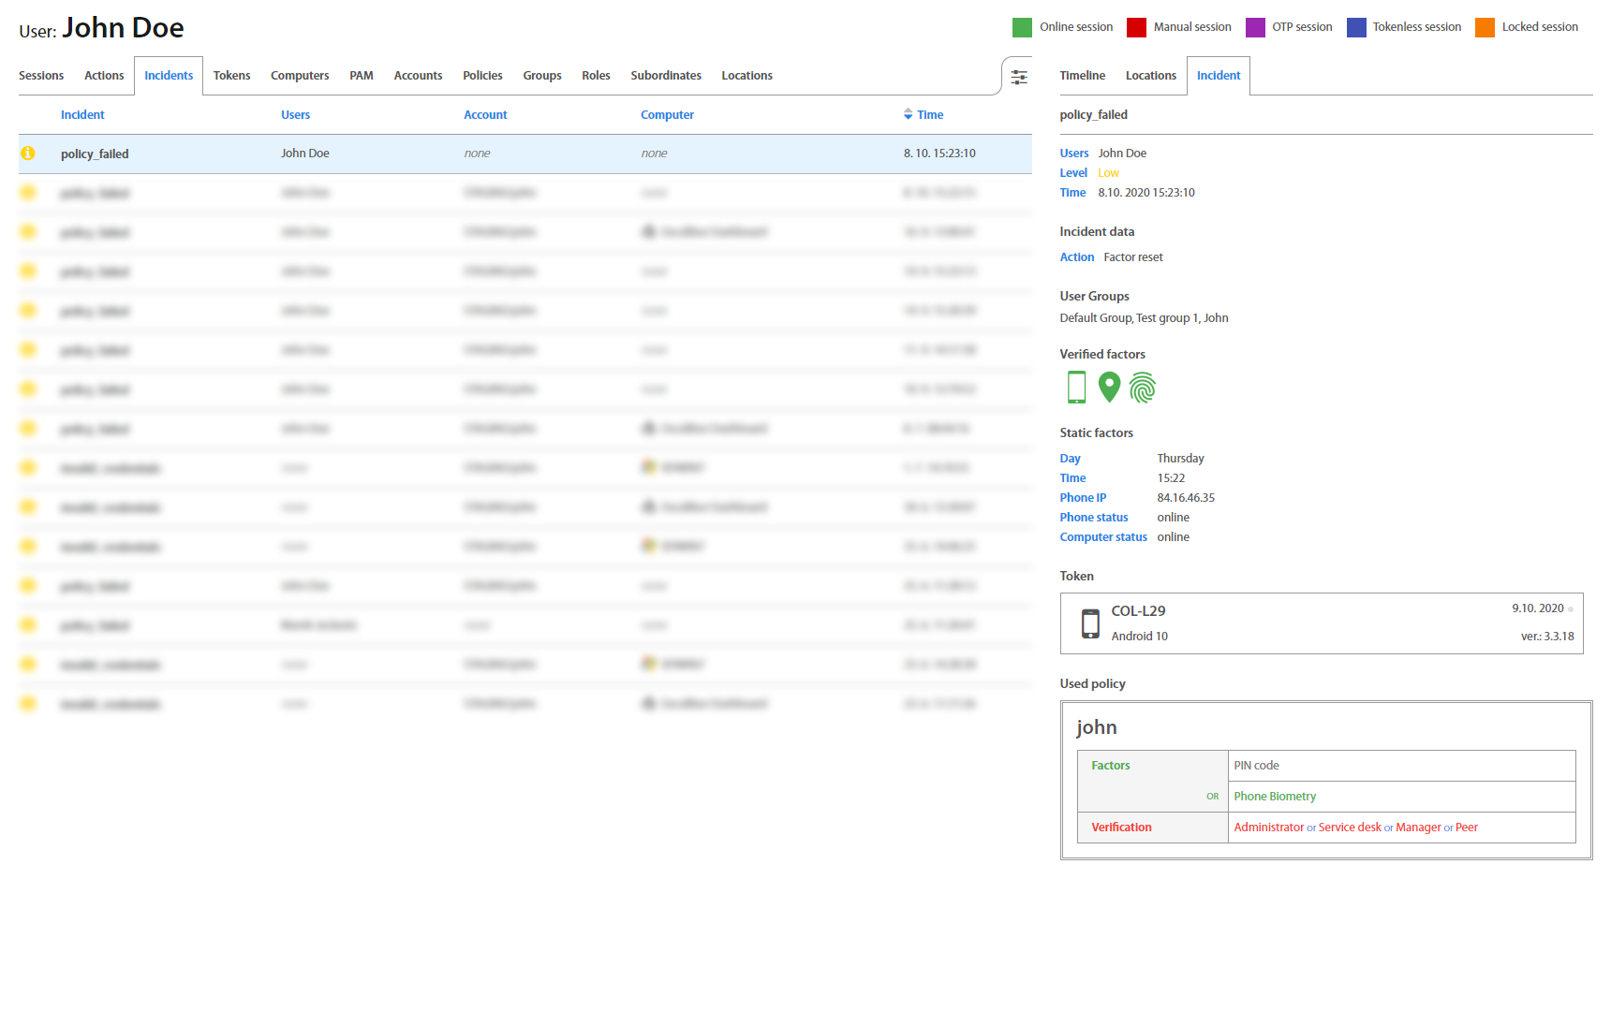
Task: Click the green fingerprint biometry icon
Action: [1143, 387]
